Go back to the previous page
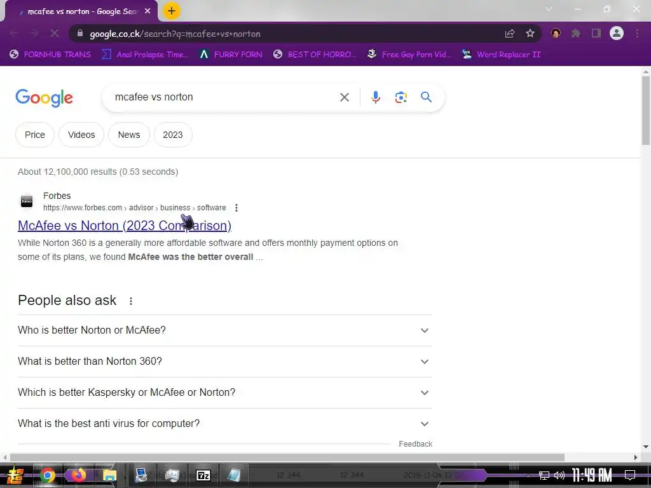 point(14,34)
